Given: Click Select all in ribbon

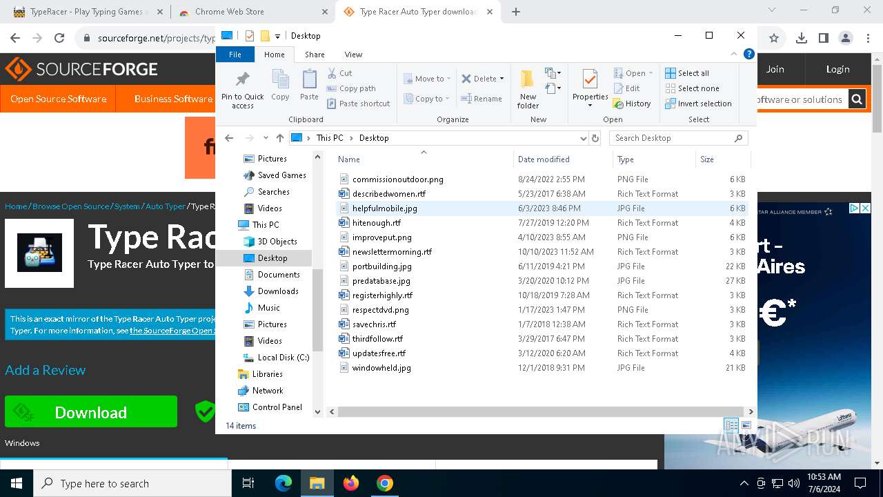Looking at the screenshot, I should click(x=687, y=73).
